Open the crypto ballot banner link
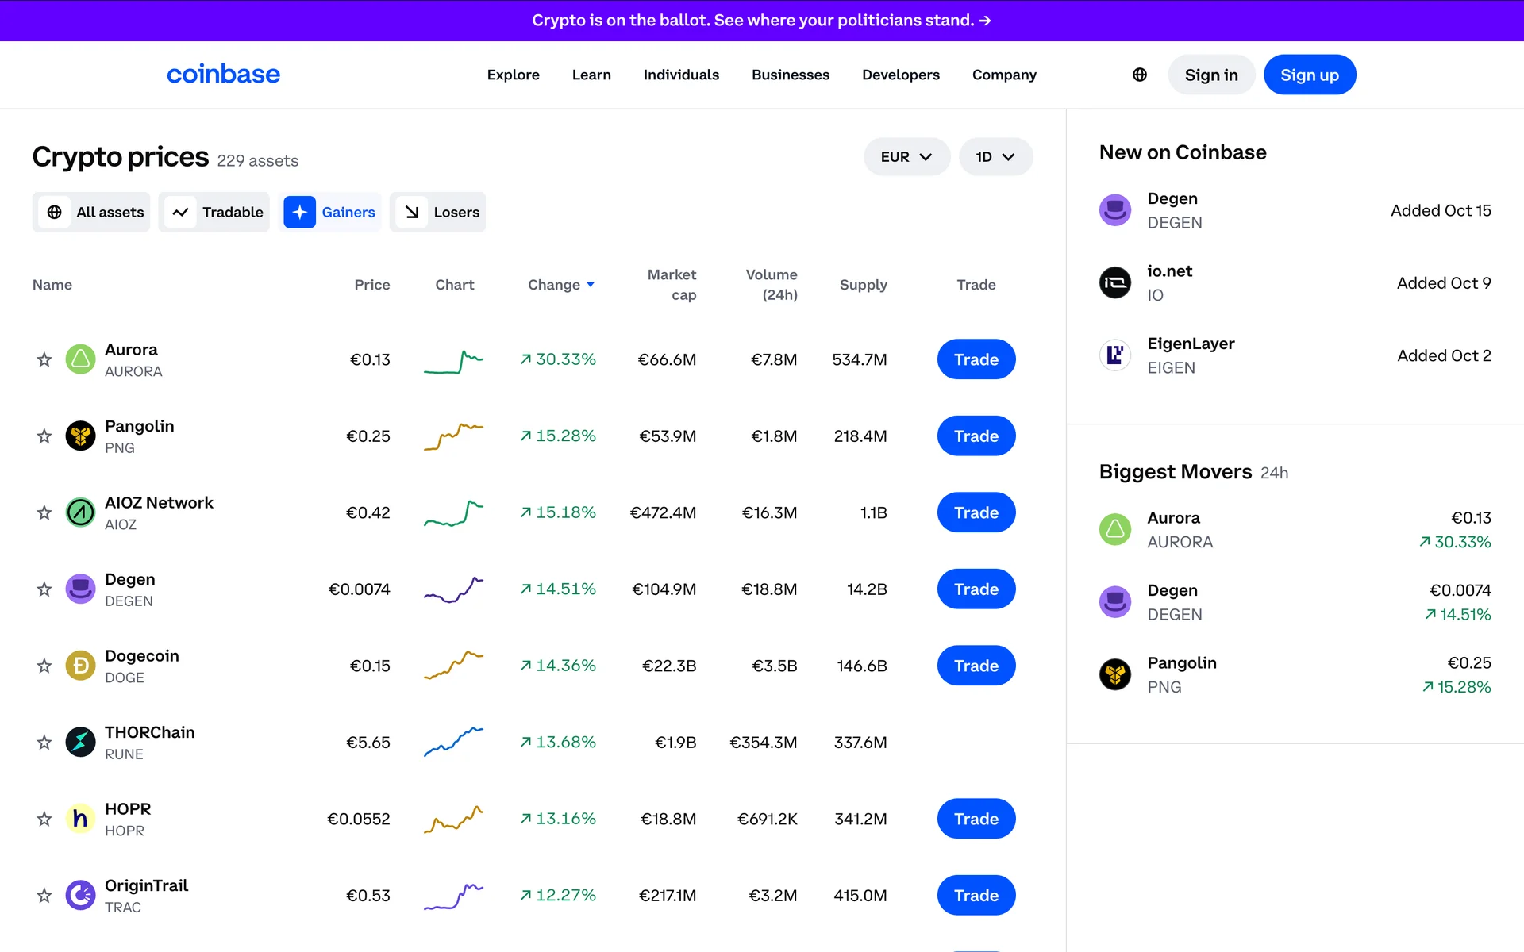This screenshot has height=952, width=1524. point(761,21)
